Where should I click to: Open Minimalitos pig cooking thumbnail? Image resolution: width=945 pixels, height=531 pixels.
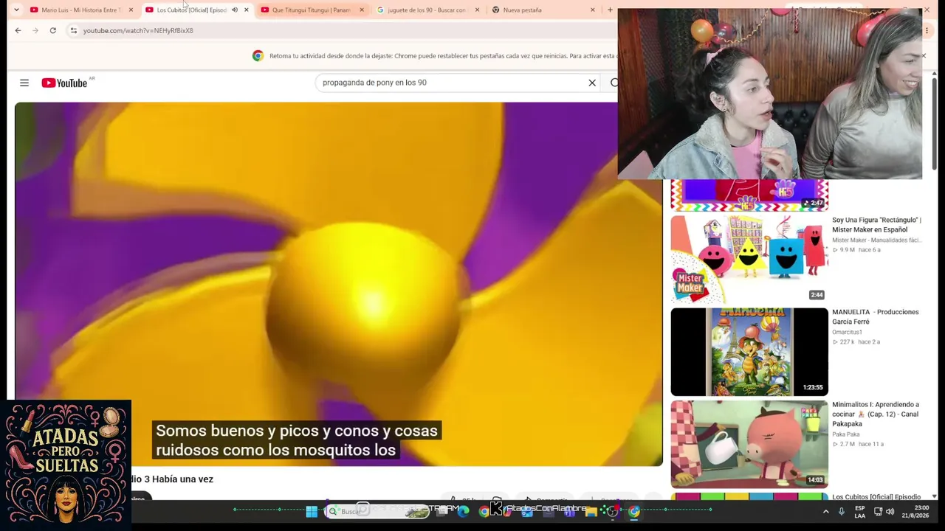coord(749,444)
